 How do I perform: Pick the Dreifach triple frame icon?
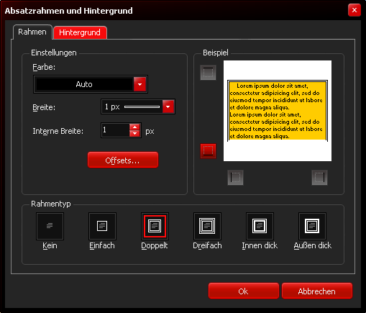pyautogui.click(x=207, y=226)
